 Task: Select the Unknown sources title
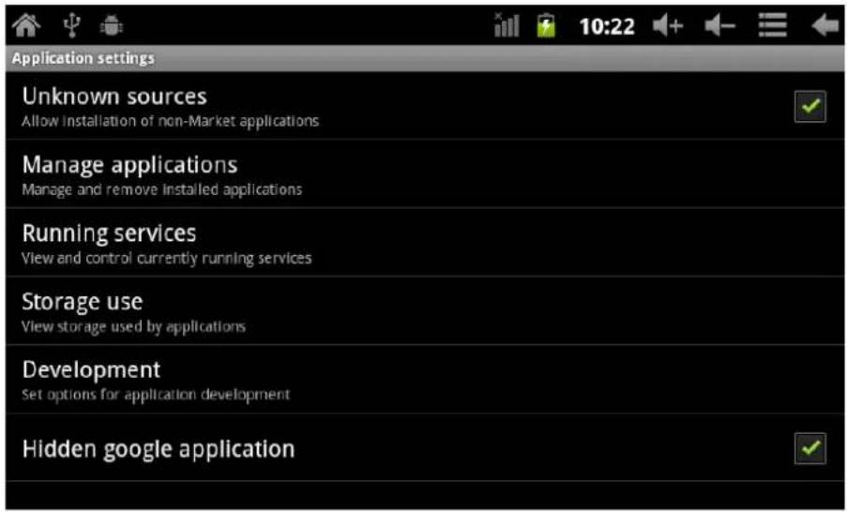[x=114, y=97]
